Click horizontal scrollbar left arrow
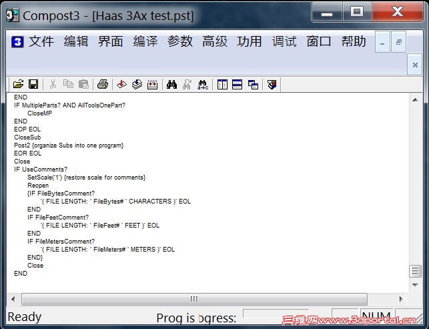The width and height of the screenshot is (429, 329). (x=13, y=299)
